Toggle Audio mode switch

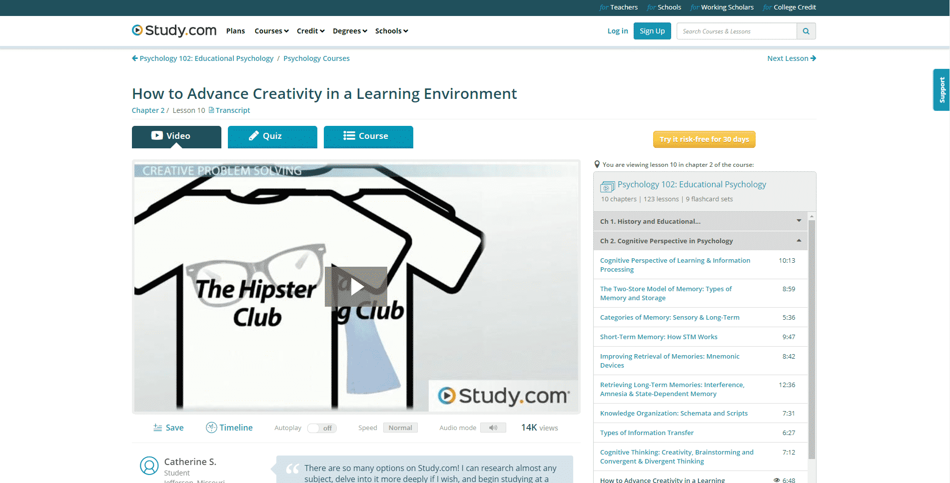tap(493, 428)
